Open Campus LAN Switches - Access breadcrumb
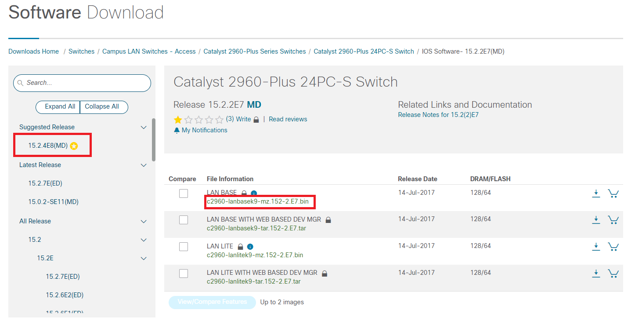 [x=149, y=51]
